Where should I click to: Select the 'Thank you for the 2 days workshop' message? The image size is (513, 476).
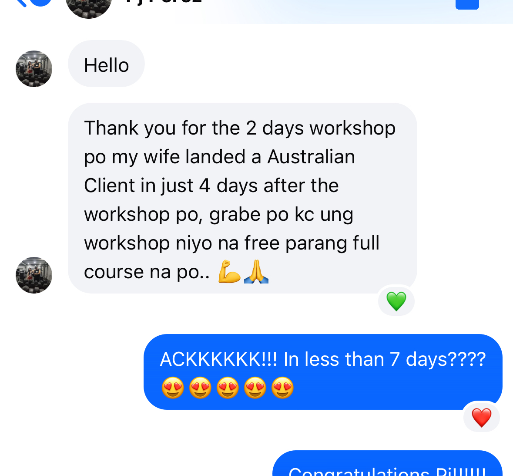(x=242, y=198)
